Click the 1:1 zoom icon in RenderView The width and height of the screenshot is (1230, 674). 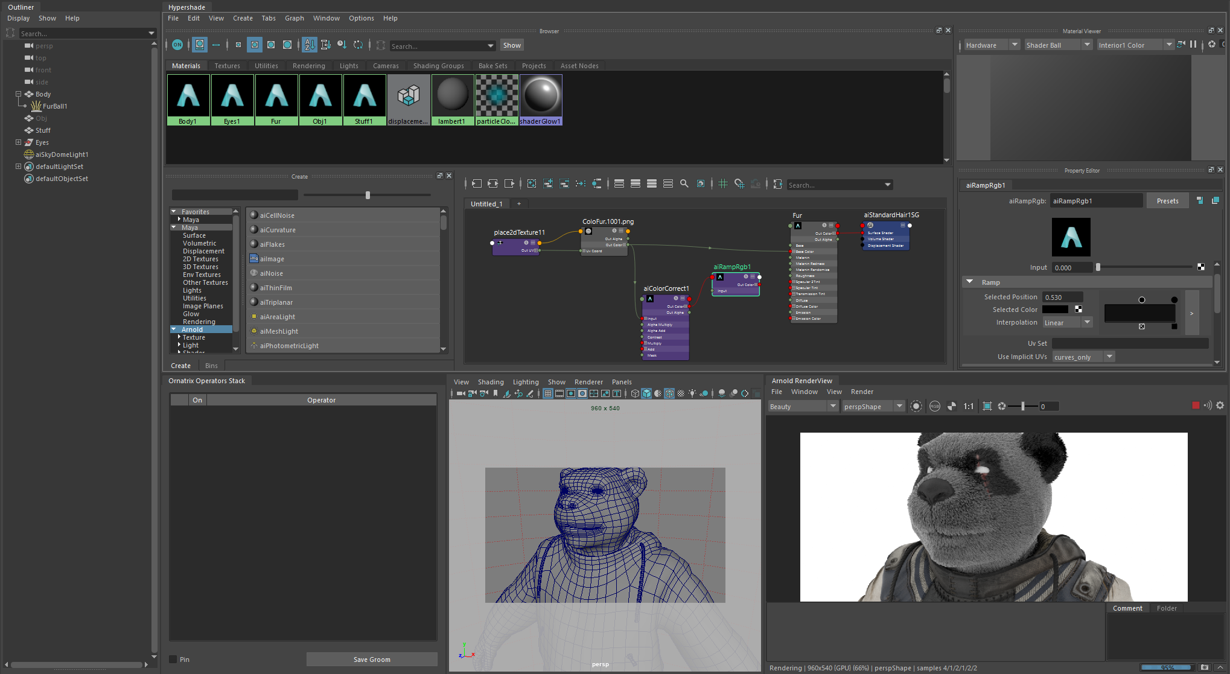point(968,406)
